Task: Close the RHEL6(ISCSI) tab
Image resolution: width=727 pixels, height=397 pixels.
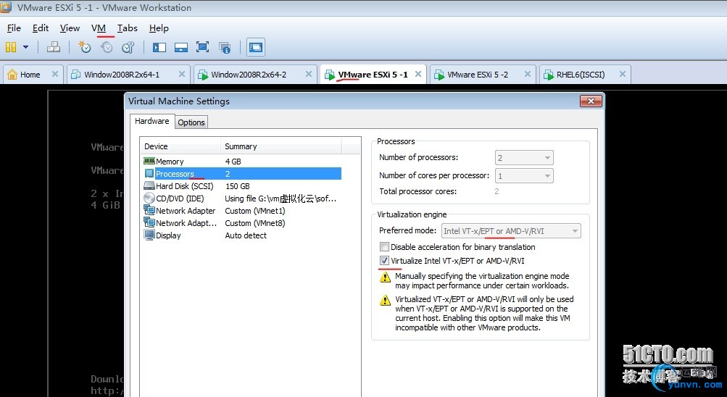Action: point(623,74)
